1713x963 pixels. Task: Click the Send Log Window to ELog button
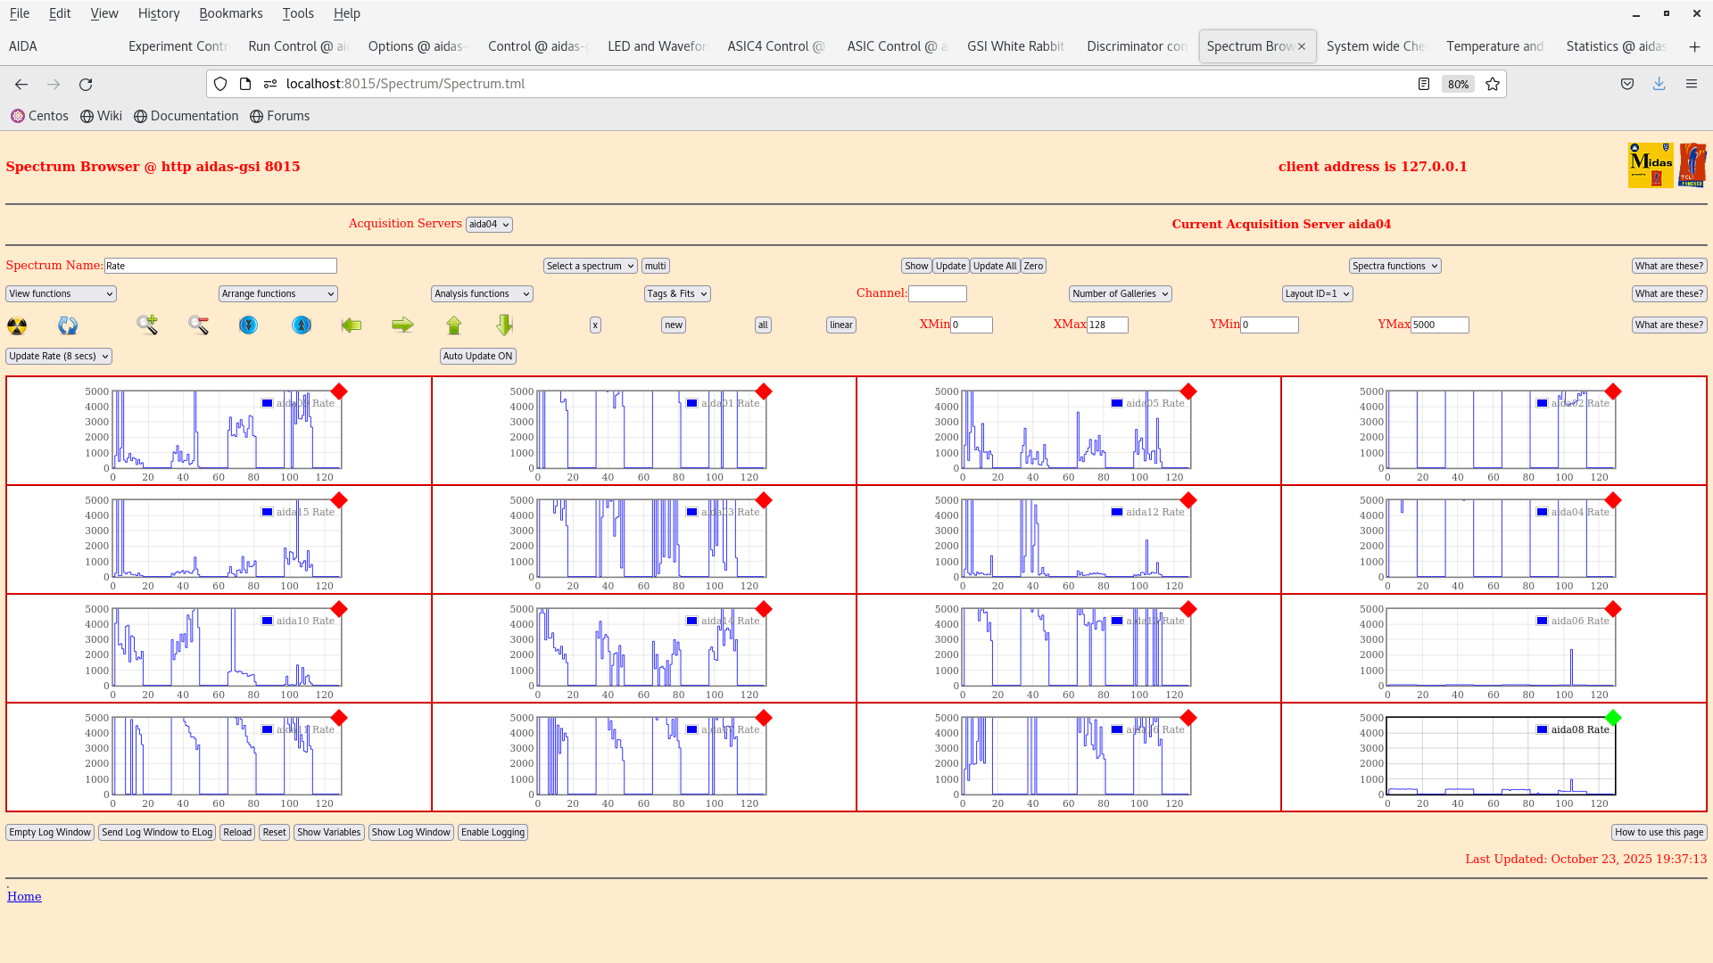click(156, 832)
